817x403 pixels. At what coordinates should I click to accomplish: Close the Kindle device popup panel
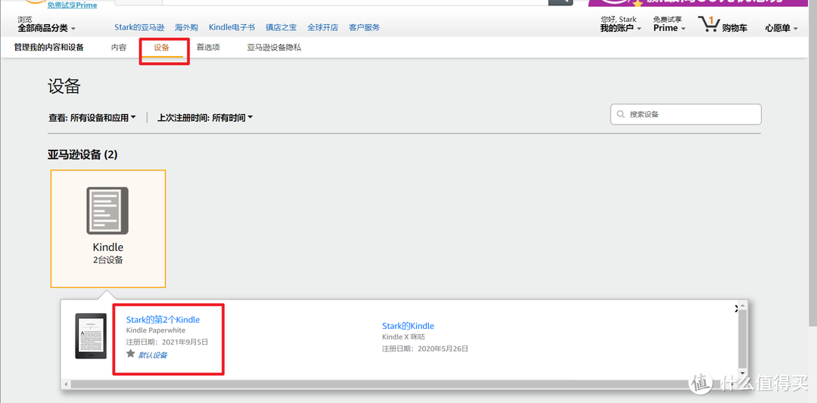[x=736, y=308]
